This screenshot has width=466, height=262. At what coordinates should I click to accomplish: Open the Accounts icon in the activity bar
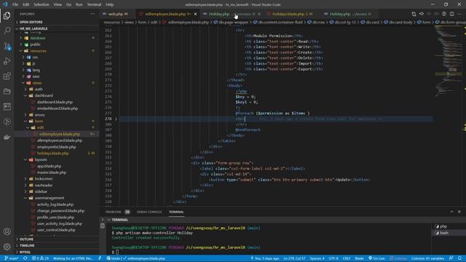pos(7,231)
